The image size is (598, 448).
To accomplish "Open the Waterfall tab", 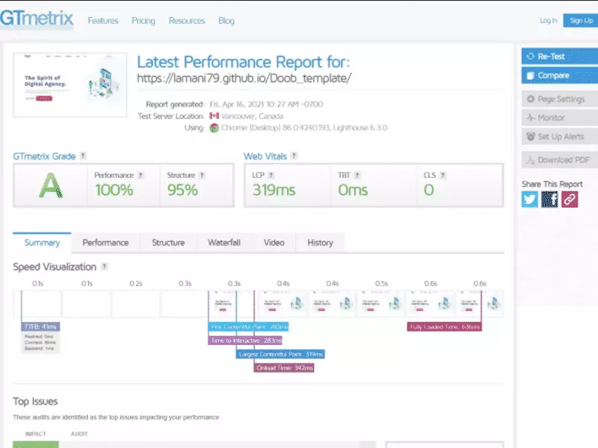I will (224, 243).
